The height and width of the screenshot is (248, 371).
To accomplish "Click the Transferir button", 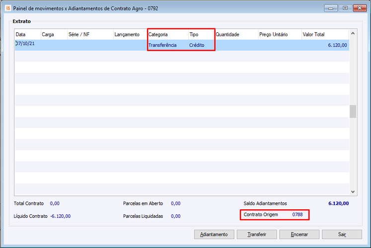I will click(257, 234).
